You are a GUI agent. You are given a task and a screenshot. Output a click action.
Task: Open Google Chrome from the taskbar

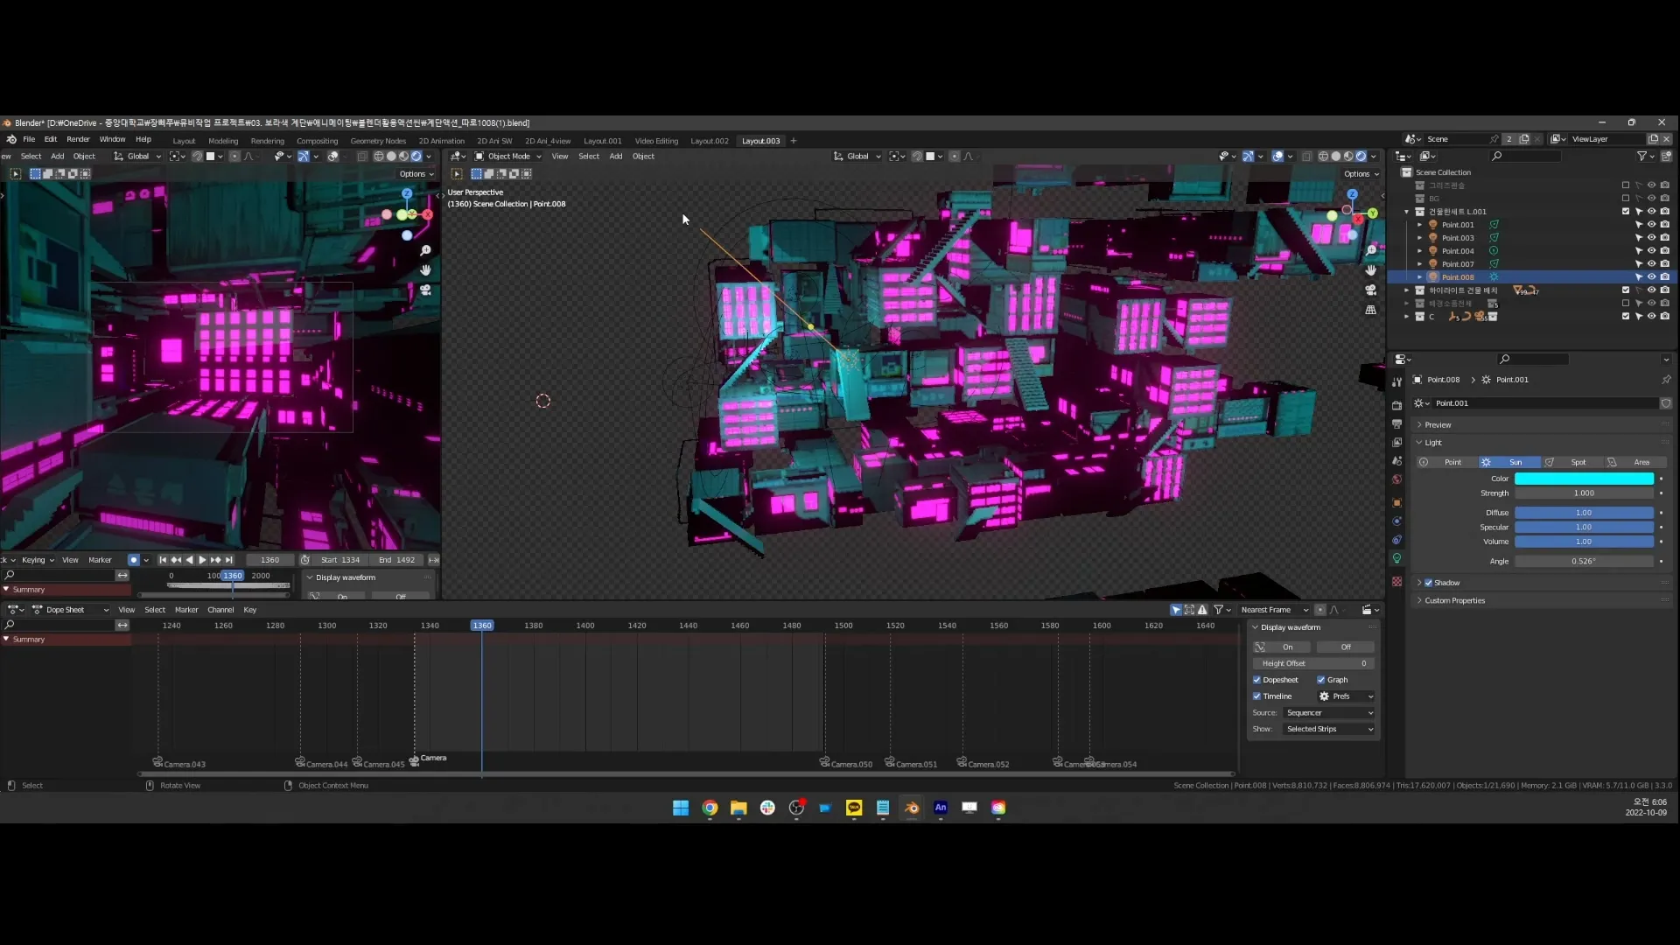tap(710, 808)
